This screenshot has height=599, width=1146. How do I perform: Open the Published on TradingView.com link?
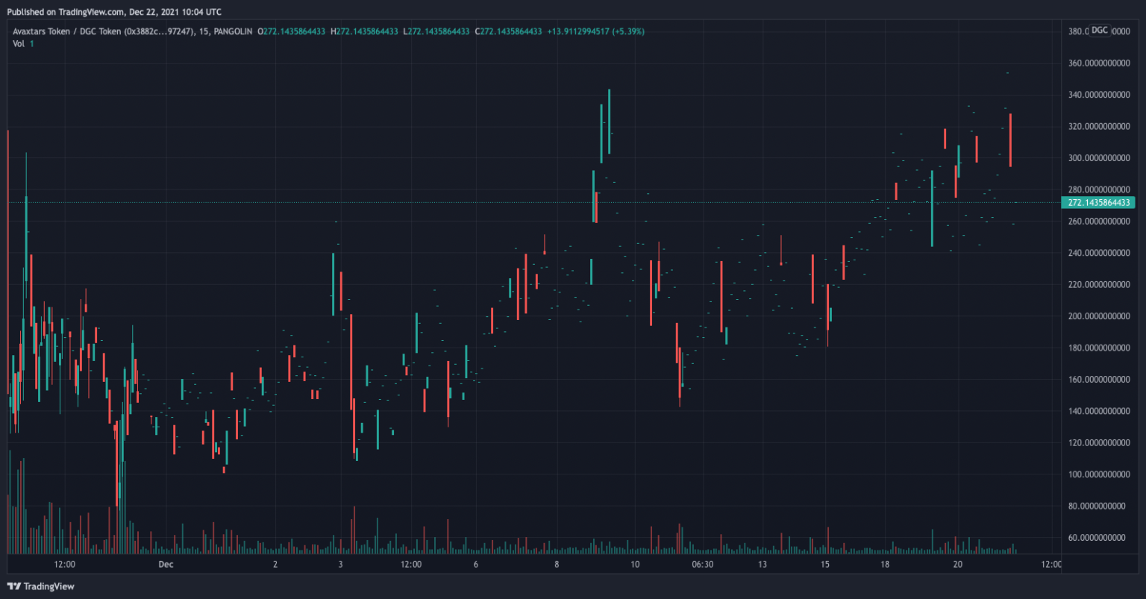point(113,12)
